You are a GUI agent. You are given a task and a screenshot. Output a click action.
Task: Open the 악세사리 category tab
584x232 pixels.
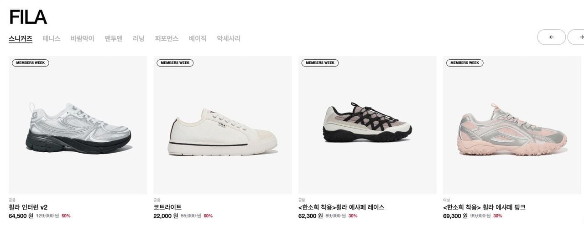pyautogui.click(x=229, y=39)
